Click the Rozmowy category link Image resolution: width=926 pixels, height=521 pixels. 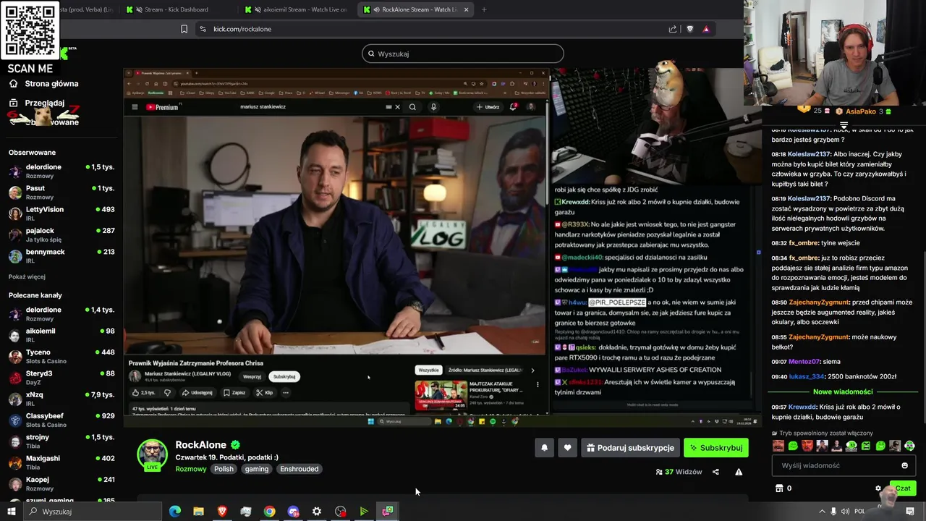point(191,469)
